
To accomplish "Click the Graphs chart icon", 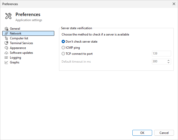I will (x=6, y=62).
